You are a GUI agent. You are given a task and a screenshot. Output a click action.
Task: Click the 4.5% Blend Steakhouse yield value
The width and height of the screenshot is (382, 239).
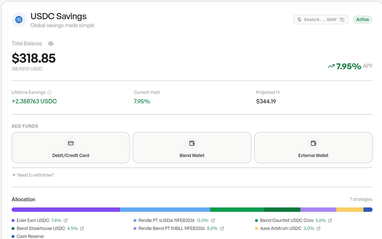click(x=72, y=228)
